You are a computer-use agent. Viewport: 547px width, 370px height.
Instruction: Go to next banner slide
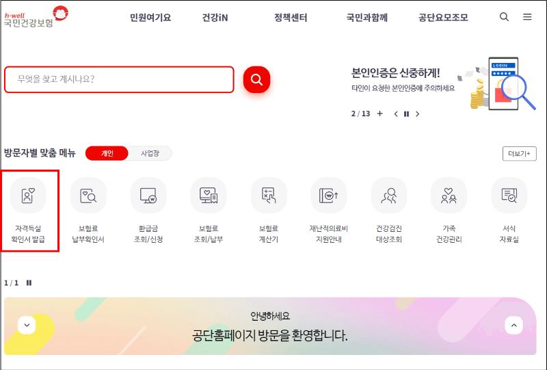tap(417, 114)
